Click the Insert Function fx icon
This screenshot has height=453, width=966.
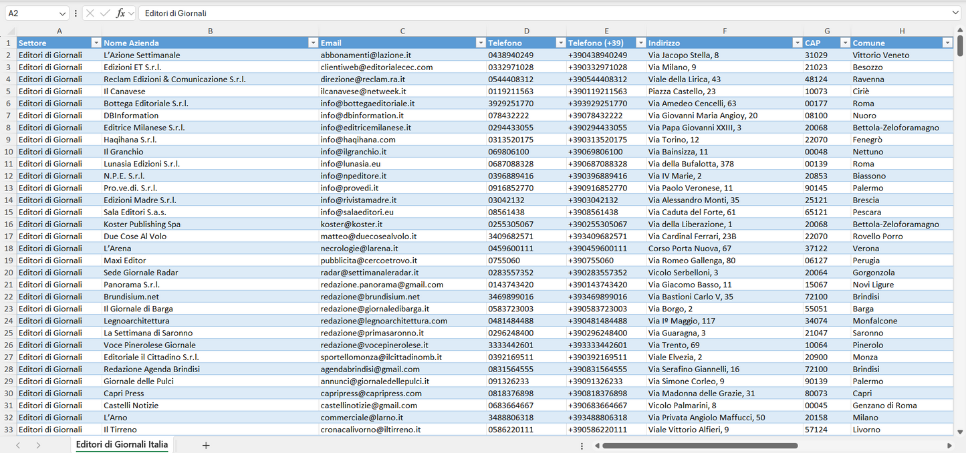[120, 13]
